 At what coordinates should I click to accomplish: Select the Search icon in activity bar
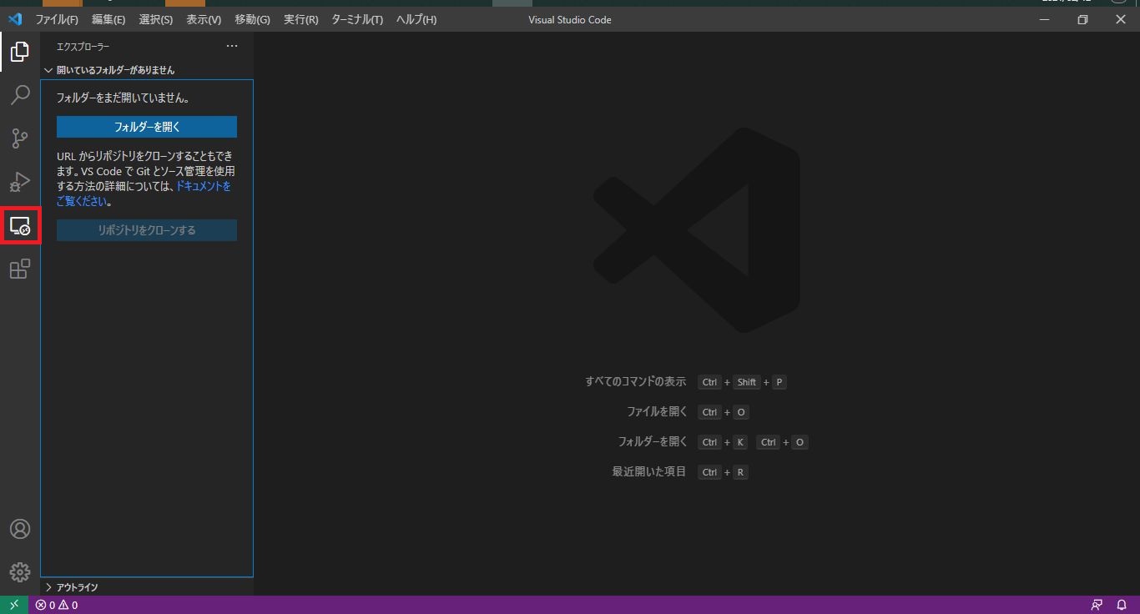[20, 95]
